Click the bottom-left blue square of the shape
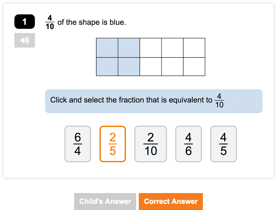Image resolution: width=277 pixels, height=210 pixels. [107, 66]
